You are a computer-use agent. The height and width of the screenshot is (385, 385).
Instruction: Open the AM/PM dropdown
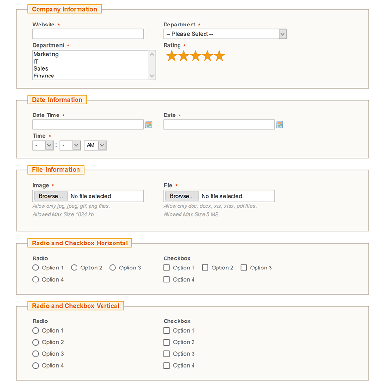95,145
